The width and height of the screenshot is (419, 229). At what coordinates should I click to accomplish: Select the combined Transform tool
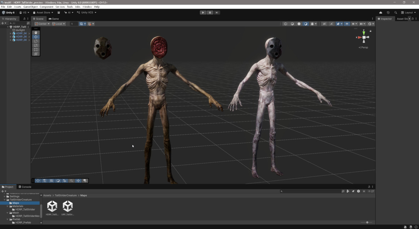coord(36,54)
